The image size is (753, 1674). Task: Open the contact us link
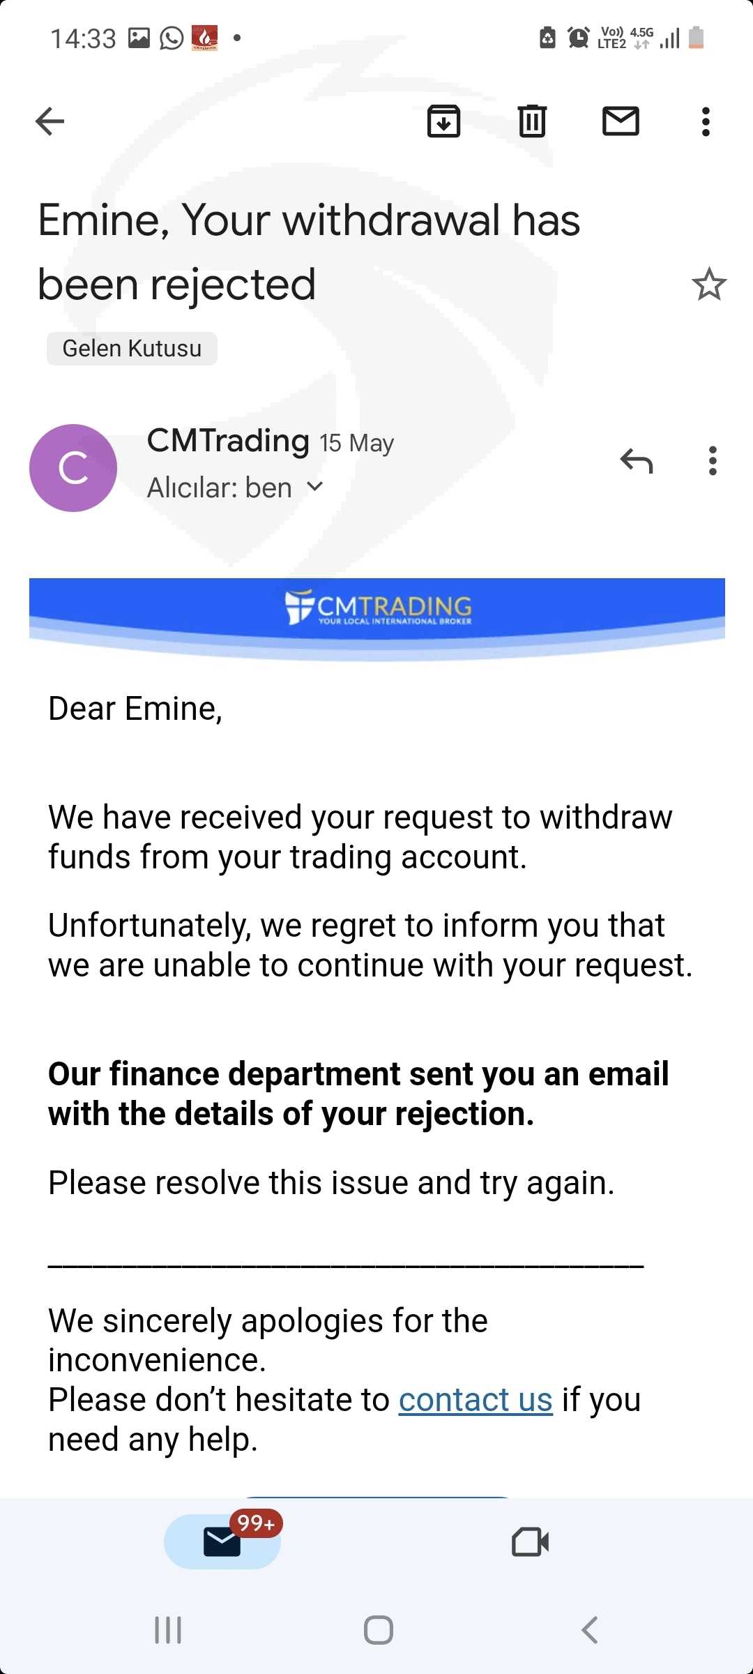click(476, 1400)
